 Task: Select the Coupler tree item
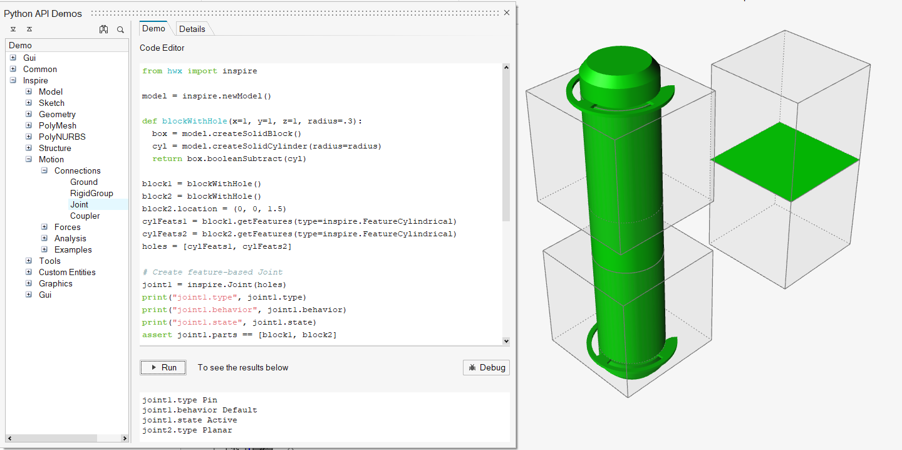pyautogui.click(x=84, y=216)
